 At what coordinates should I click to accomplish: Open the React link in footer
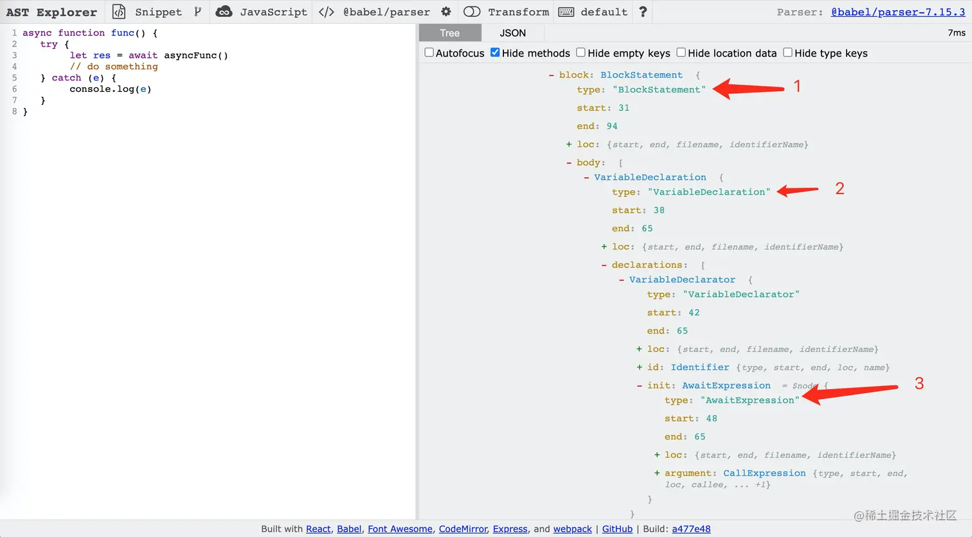318,529
